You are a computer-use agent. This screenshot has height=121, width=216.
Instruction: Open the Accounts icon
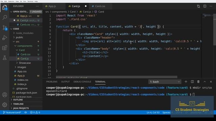(5, 95)
